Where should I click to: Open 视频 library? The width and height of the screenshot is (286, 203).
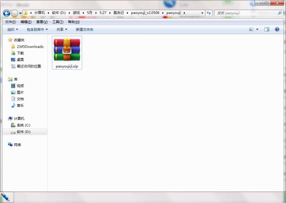point(17,86)
